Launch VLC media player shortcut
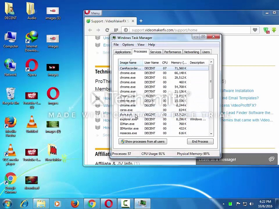 click(x=10, y=155)
